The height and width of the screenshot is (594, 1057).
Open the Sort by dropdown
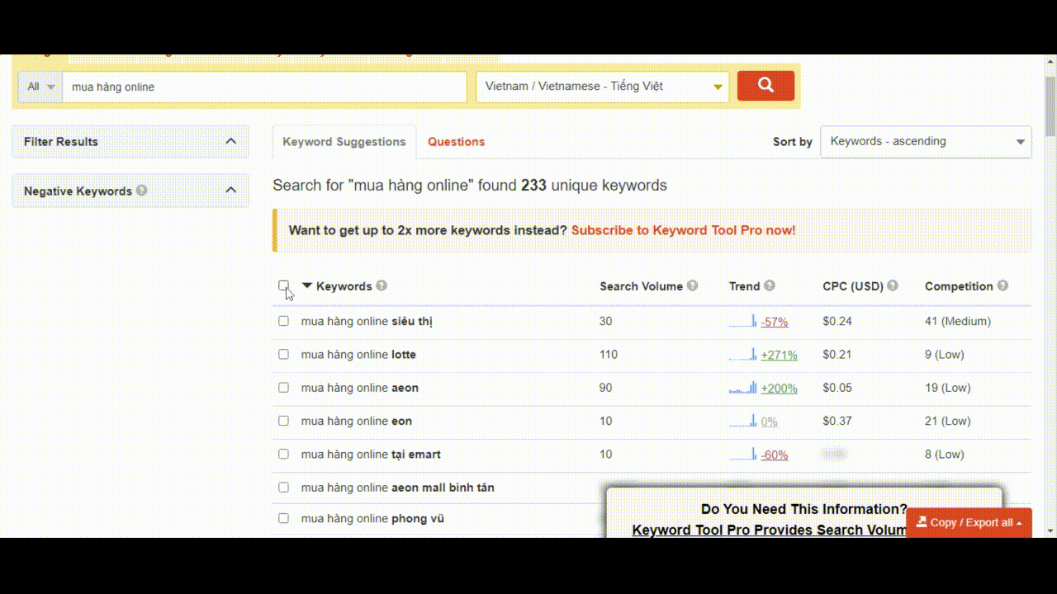click(926, 141)
